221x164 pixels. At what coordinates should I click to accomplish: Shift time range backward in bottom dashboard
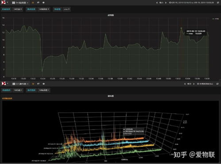click(185, 84)
